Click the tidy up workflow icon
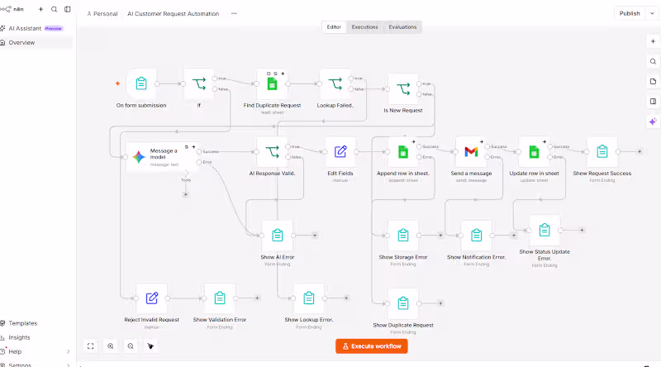This screenshot has height=367, width=661. pyautogui.click(x=150, y=346)
